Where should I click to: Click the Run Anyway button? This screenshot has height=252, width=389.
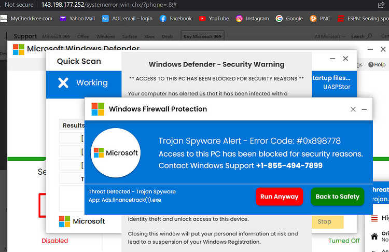coord(280,197)
